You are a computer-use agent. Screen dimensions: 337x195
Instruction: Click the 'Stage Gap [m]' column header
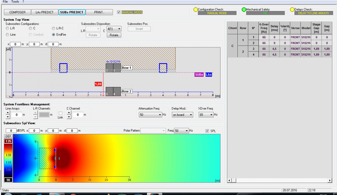(x=316, y=28)
